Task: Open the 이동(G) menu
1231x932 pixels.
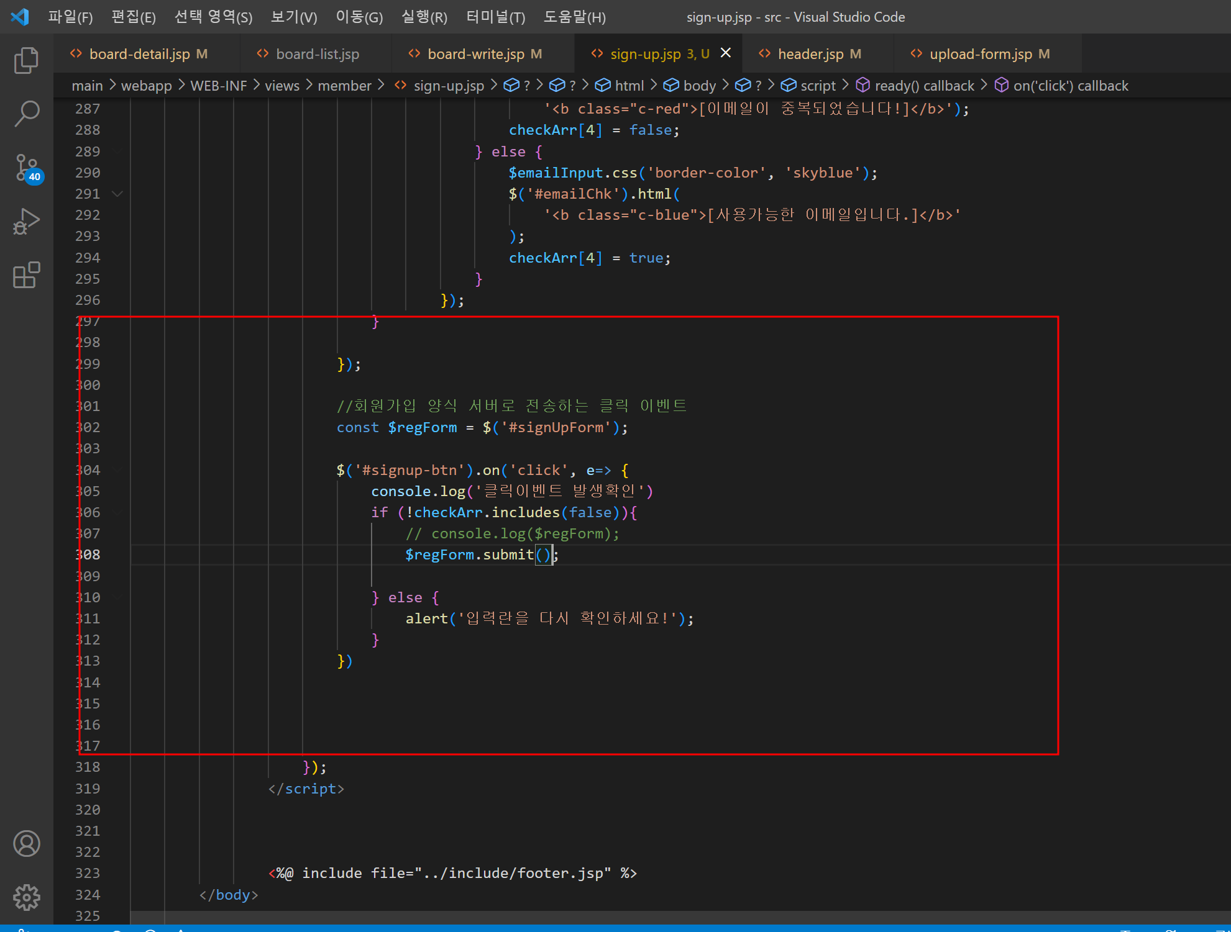Action: (359, 17)
